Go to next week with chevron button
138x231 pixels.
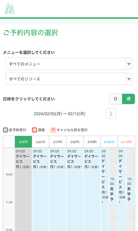point(111,114)
